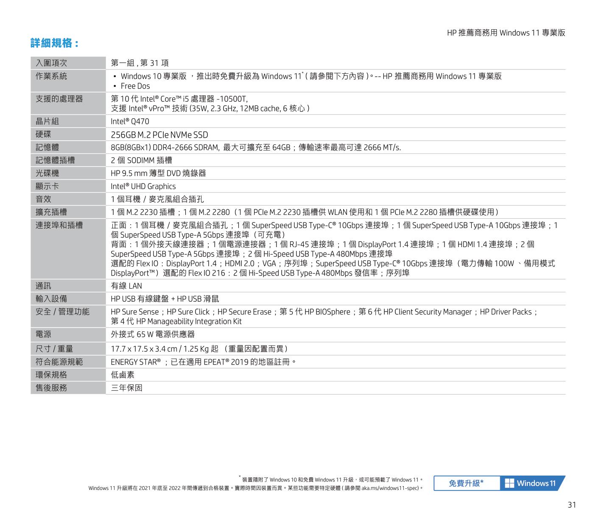Select the 硬碟 row label
Screen dimensions: 596x526
click(43, 135)
